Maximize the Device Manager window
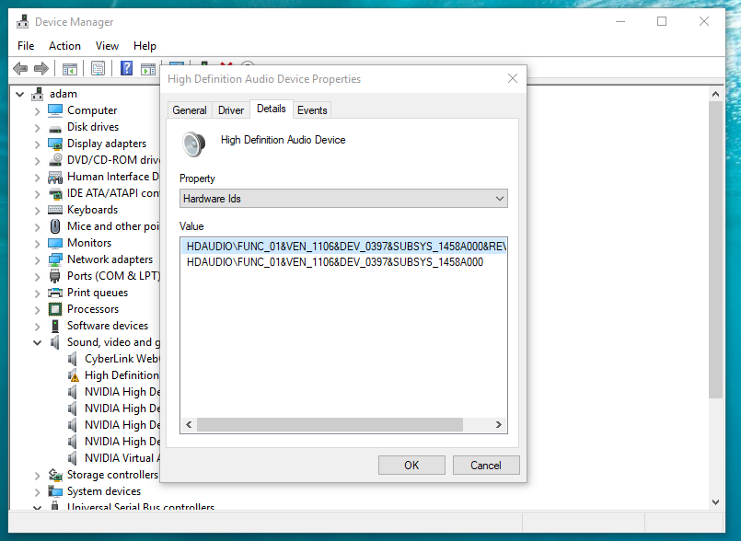741x541 pixels. click(662, 22)
